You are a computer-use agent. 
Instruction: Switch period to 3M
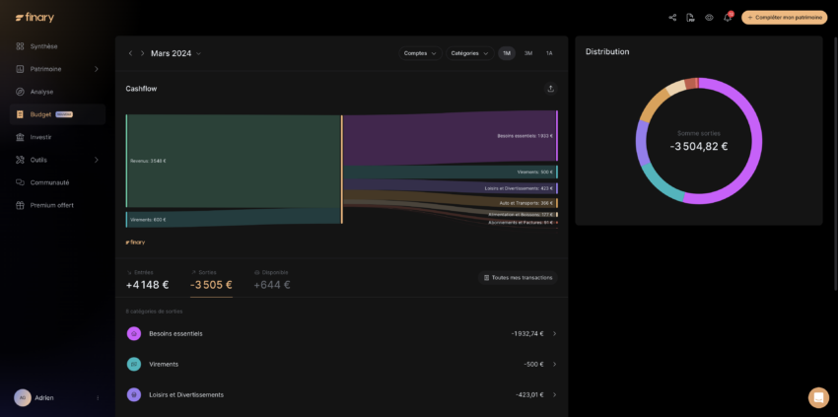[x=528, y=53]
